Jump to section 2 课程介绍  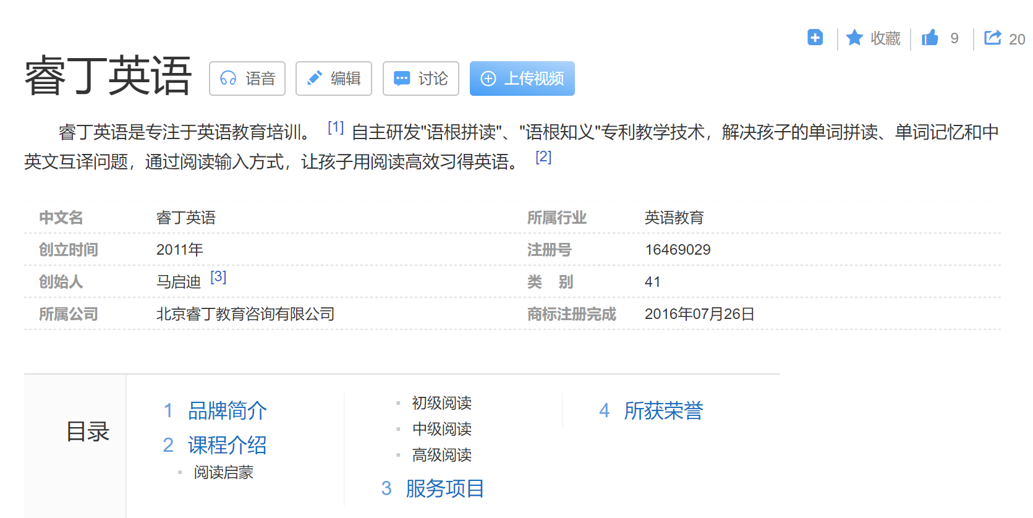(x=227, y=445)
